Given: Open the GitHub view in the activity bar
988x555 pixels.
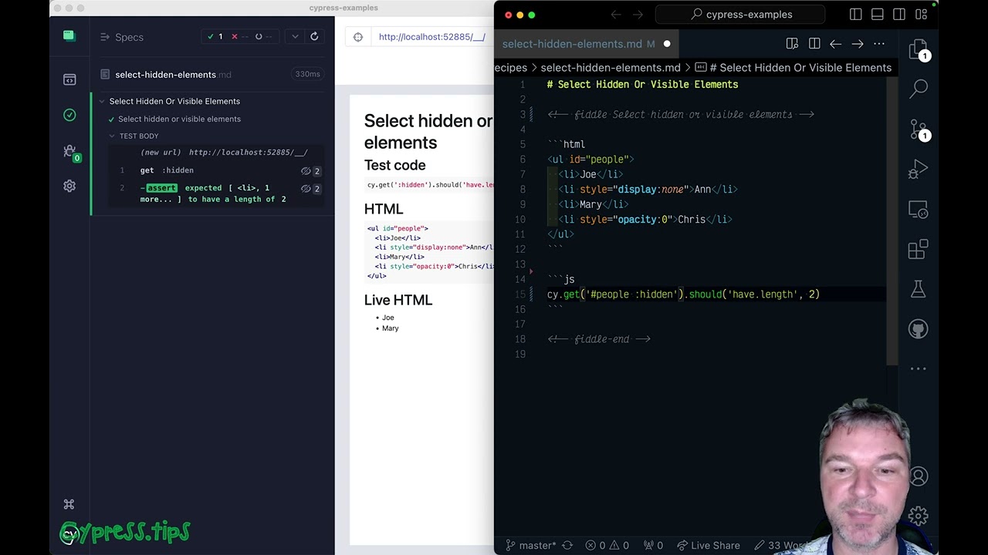Looking at the screenshot, I should pyautogui.click(x=919, y=330).
